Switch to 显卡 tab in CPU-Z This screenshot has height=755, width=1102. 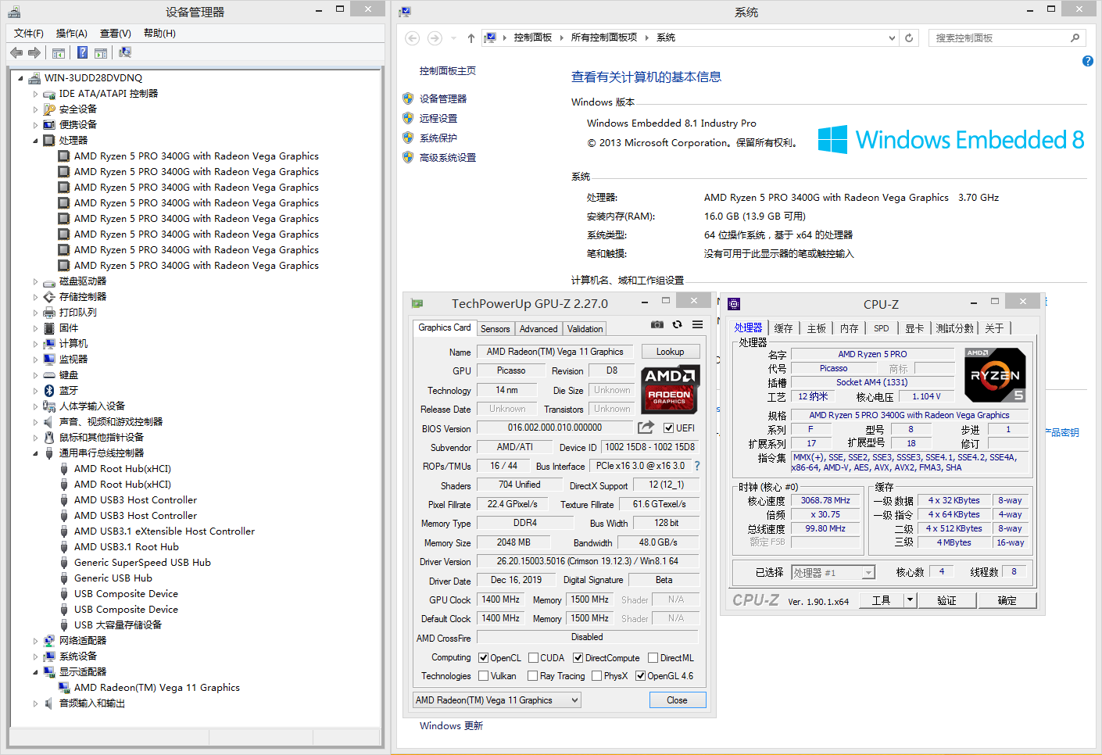coord(914,328)
